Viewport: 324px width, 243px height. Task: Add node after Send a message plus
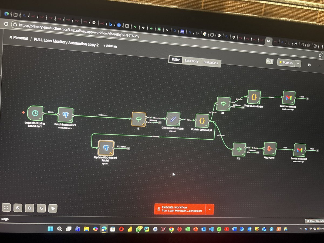(x=307, y=99)
